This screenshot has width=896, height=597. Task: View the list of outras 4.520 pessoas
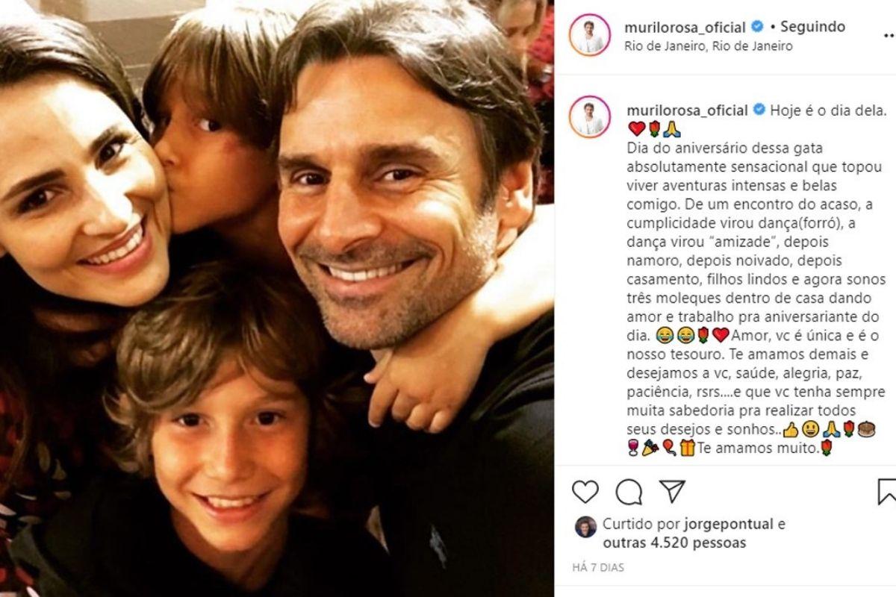[674, 543]
